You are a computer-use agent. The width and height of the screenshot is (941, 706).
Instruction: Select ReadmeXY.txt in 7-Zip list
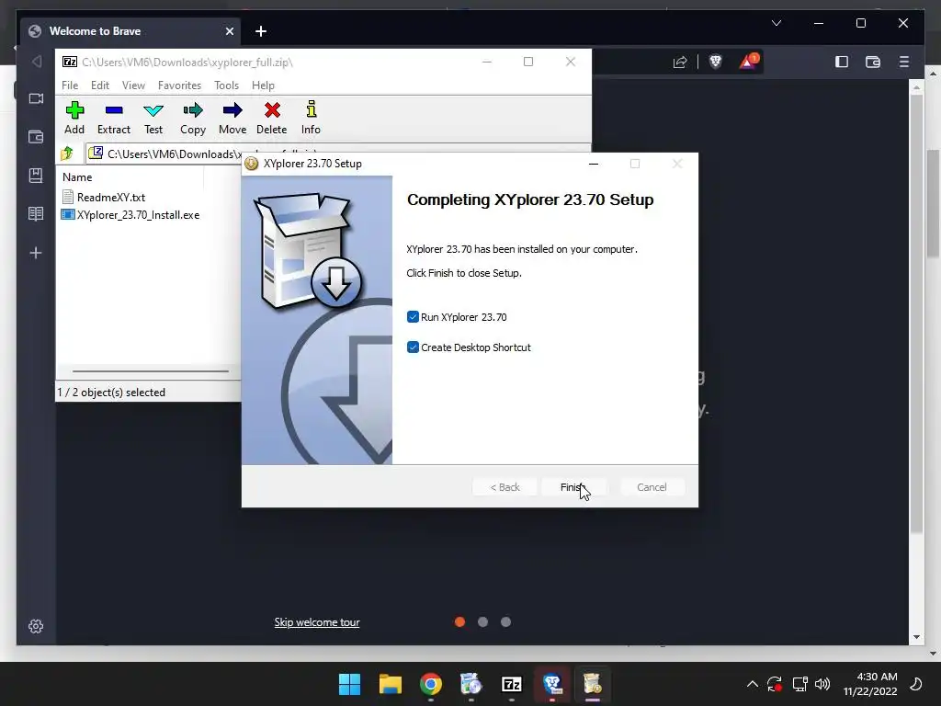[x=111, y=197]
